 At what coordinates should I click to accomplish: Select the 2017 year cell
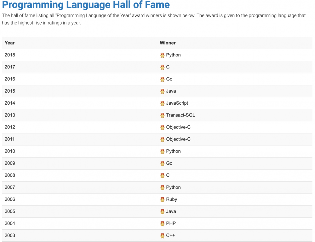[10, 67]
